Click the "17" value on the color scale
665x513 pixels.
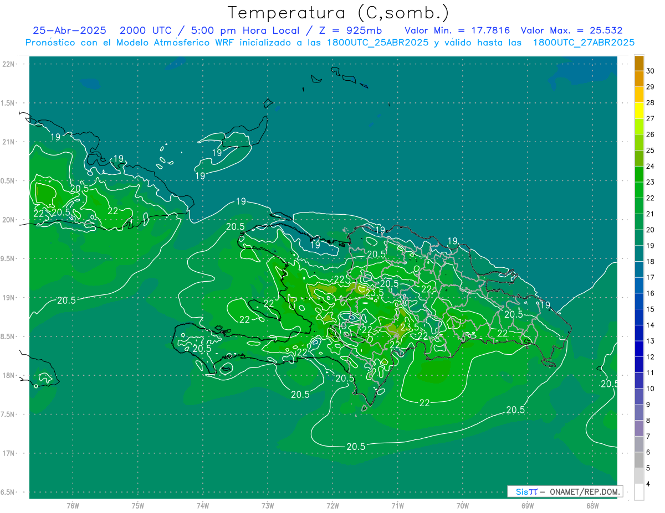(x=651, y=277)
